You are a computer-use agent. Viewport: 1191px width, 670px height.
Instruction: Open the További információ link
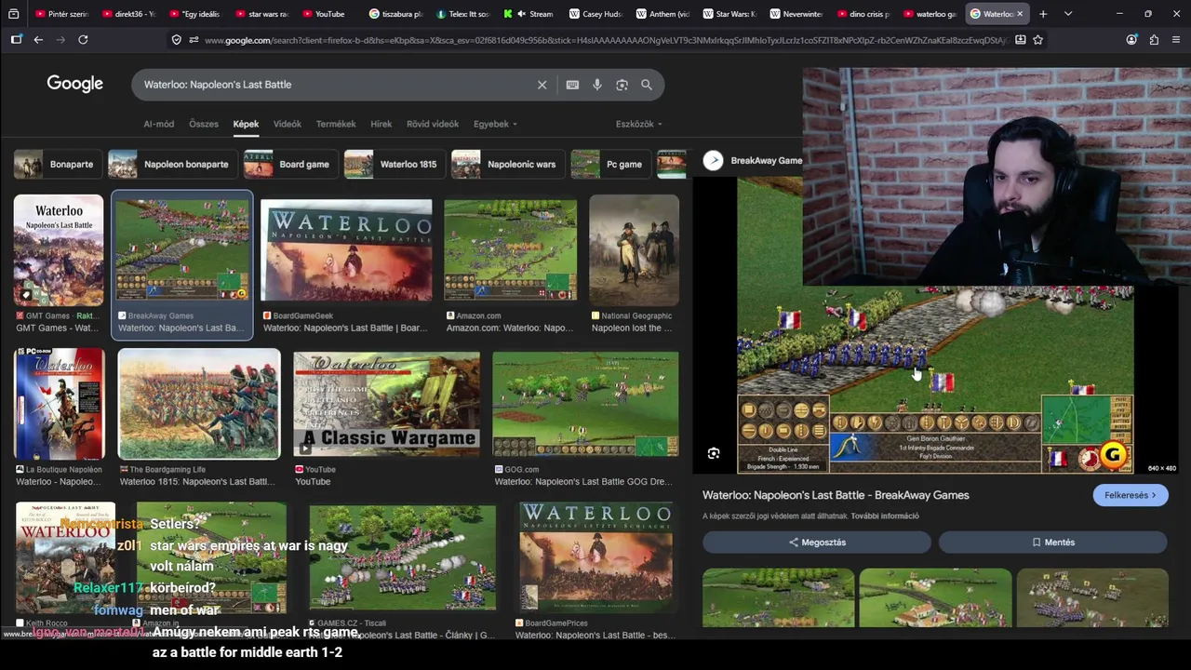(884, 516)
